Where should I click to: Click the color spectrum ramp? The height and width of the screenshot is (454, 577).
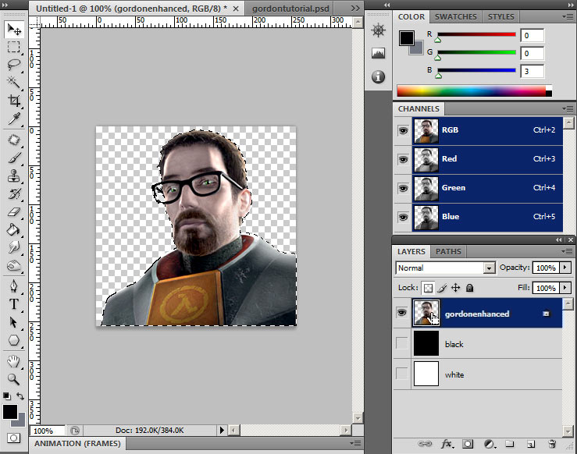(475, 90)
